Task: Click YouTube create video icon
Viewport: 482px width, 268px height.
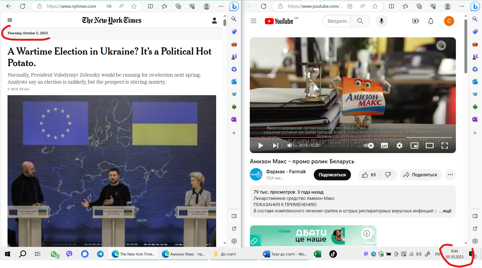Action: click(416, 21)
